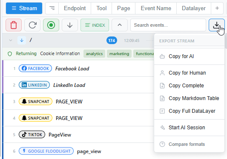Click the export download icon button

click(217, 25)
